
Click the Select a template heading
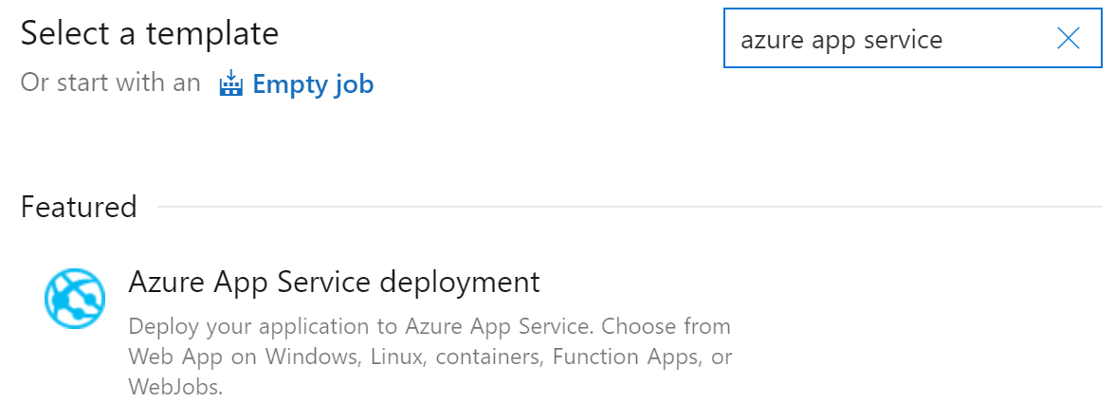150,33
